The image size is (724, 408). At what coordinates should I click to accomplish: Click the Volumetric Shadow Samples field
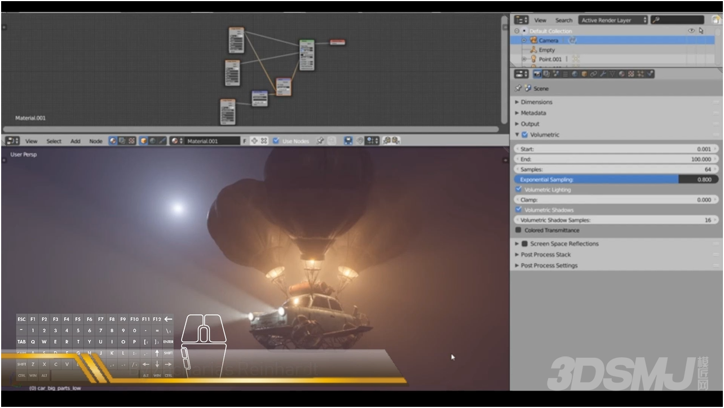click(616, 220)
